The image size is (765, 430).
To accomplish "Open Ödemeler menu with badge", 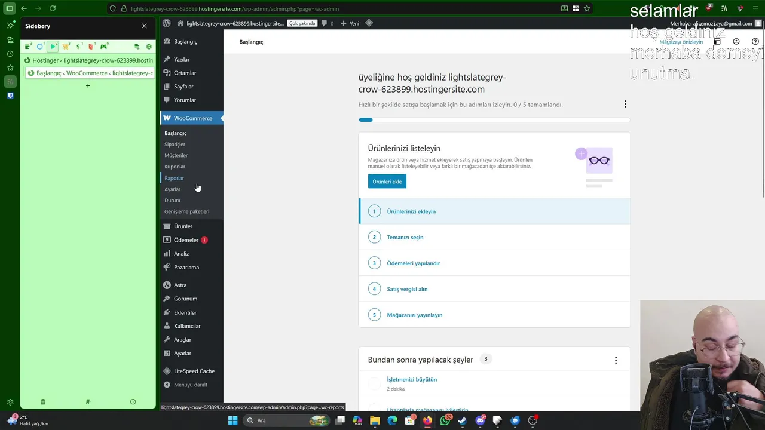I will click(x=191, y=240).
